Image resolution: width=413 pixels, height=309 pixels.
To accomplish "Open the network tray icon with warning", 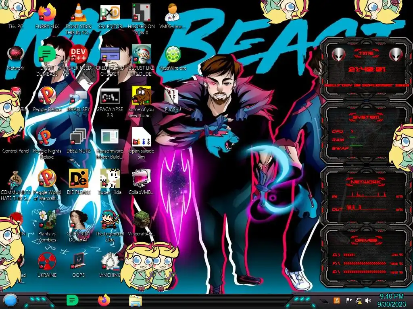I will click(359, 300).
